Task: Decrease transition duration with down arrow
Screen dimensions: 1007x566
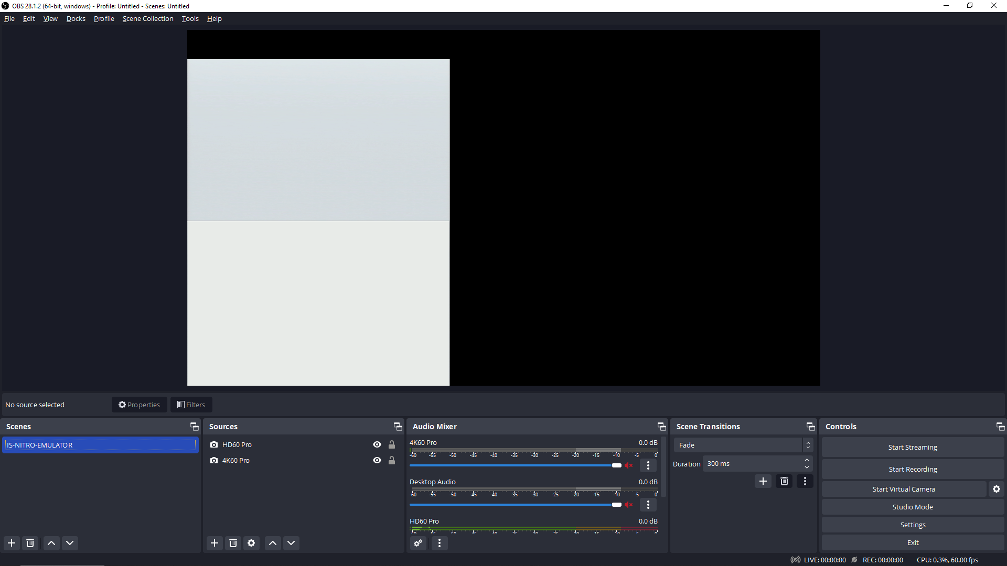Action: click(807, 467)
